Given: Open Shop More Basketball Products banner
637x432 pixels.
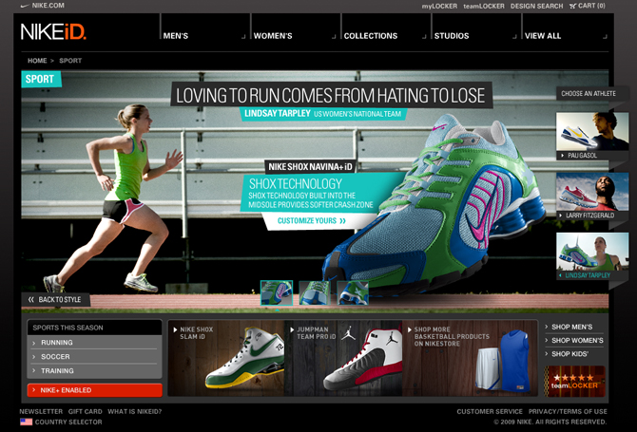Looking at the screenshot, I should click(470, 358).
